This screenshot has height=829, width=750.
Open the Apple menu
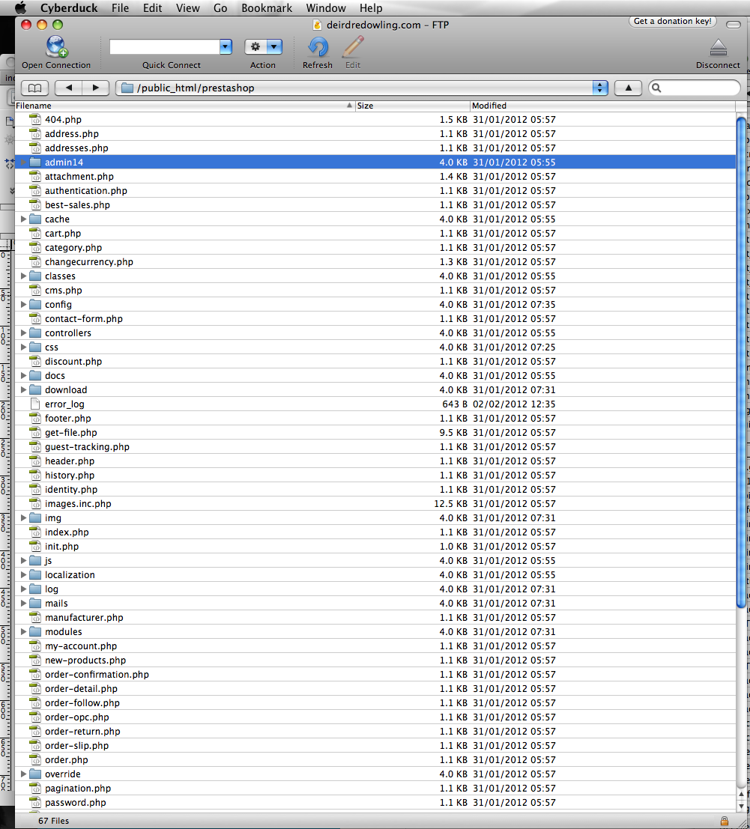tap(20, 8)
